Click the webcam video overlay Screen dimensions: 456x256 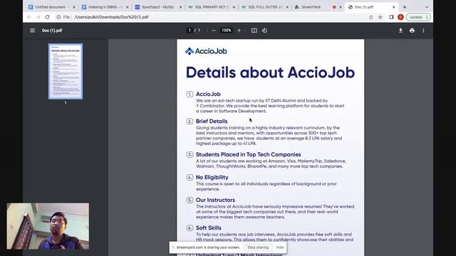[x=48, y=226]
